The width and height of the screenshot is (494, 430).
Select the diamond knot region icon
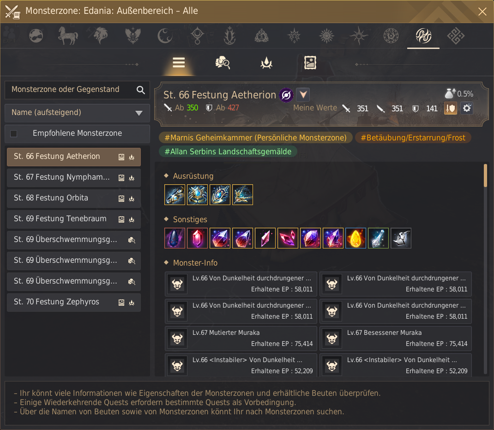456,36
